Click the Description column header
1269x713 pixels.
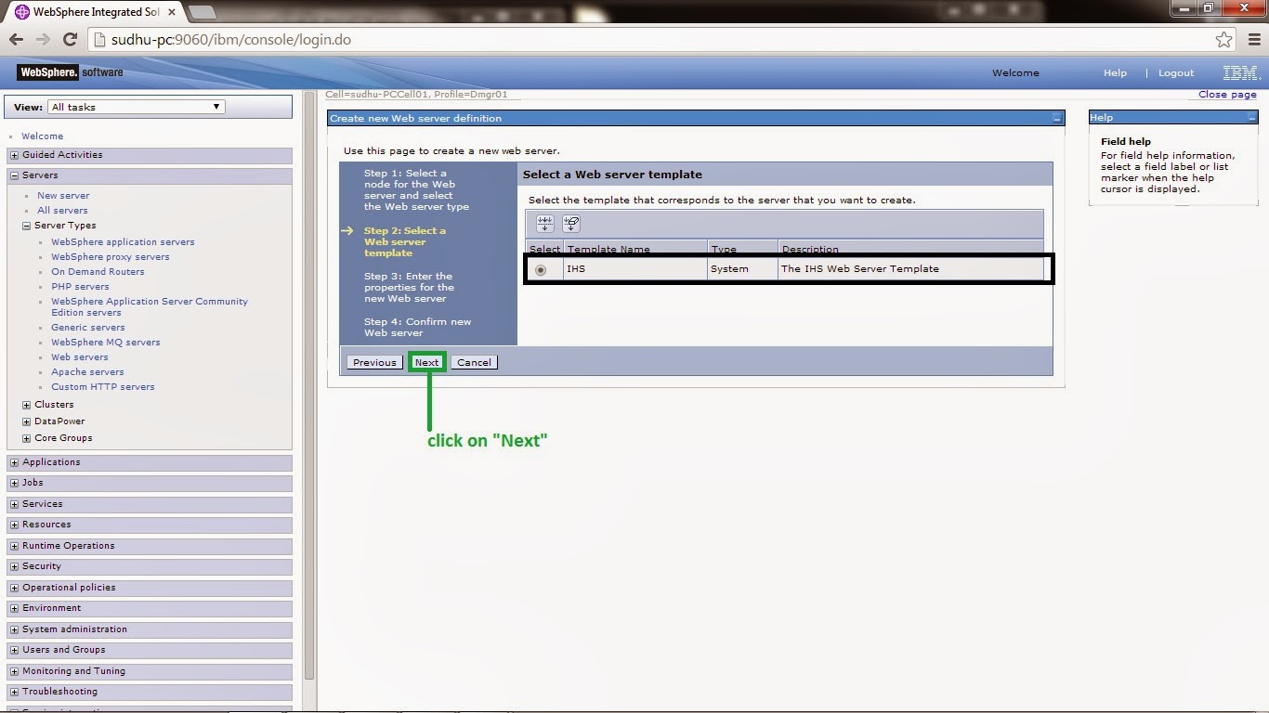point(810,249)
